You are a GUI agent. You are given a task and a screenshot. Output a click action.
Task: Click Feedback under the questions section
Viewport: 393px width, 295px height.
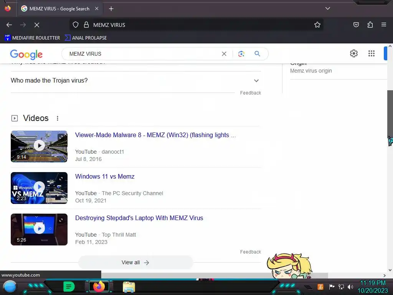[250, 93]
